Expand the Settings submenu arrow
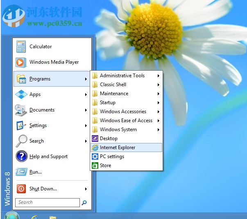Viewport: 247px width, 219px height. 86,125
